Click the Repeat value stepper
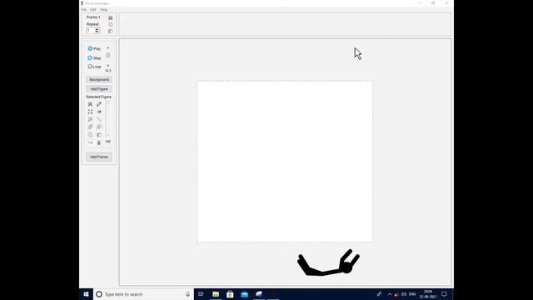 click(x=97, y=31)
